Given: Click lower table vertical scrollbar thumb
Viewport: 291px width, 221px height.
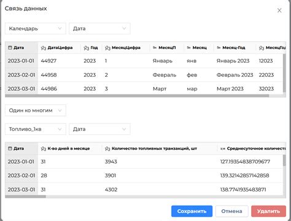Looking at the screenshot, I should click(284, 160).
